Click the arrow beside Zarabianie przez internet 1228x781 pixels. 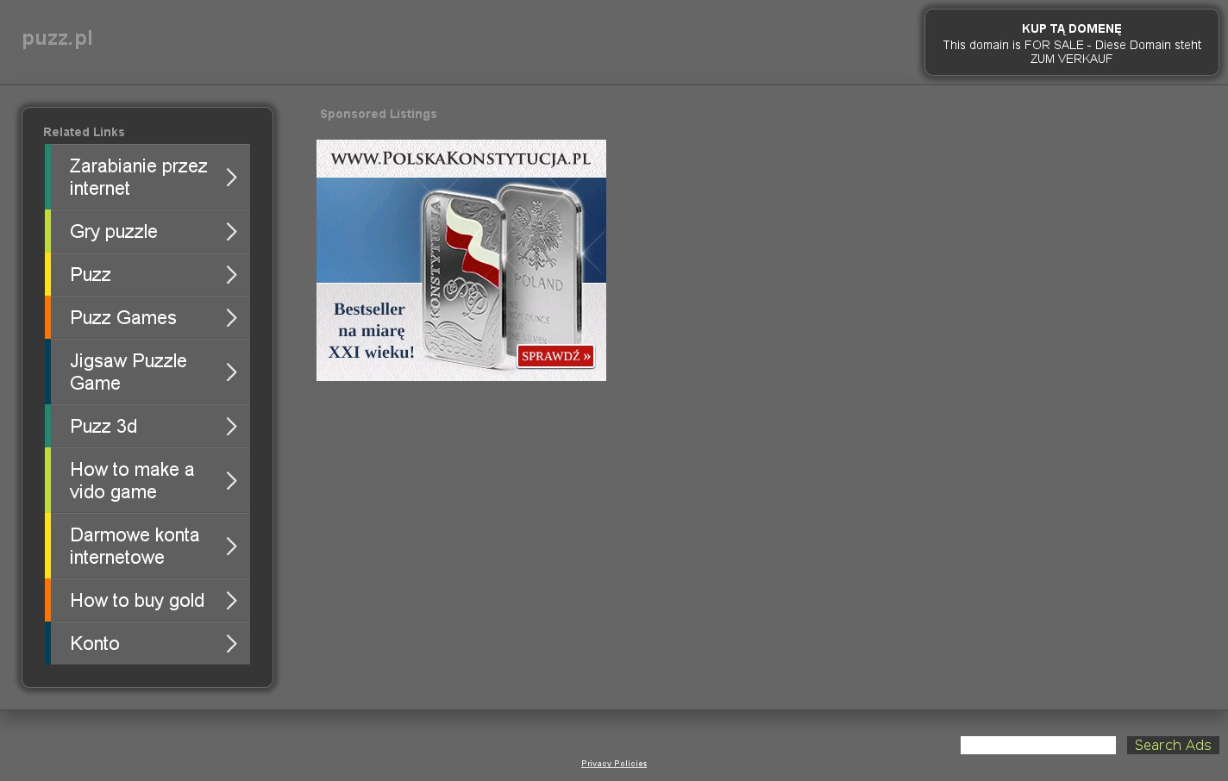click(231, 178)
